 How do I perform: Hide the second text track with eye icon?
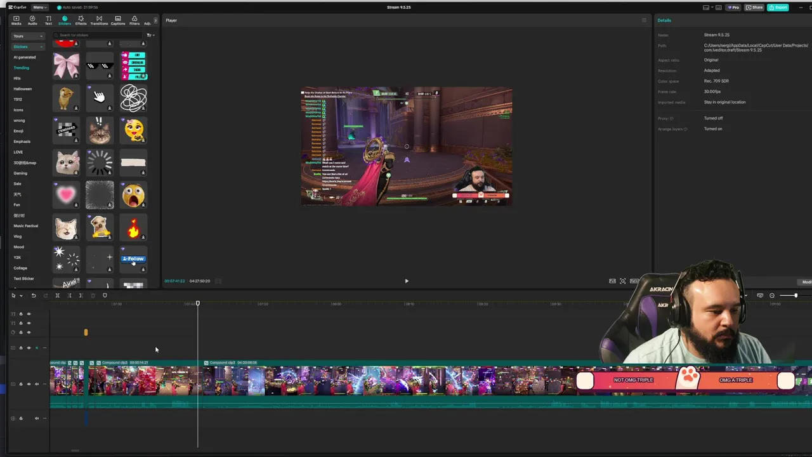click(29, 323)
